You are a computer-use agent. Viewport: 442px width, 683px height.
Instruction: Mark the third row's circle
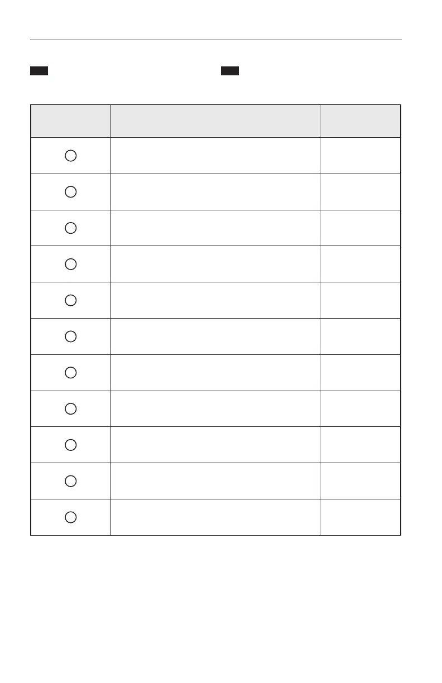tap(70, 228)
